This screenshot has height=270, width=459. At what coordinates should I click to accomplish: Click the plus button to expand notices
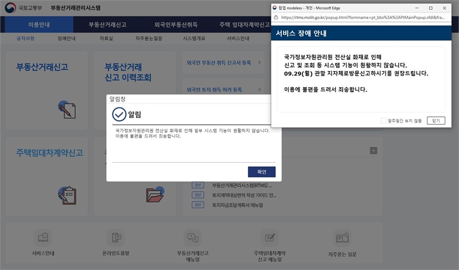click(x=374, y=150)
